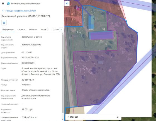Switch to the Информация tab
Image resolution: width=156 pixels, height=121 pixels.
tap(8, 30)
